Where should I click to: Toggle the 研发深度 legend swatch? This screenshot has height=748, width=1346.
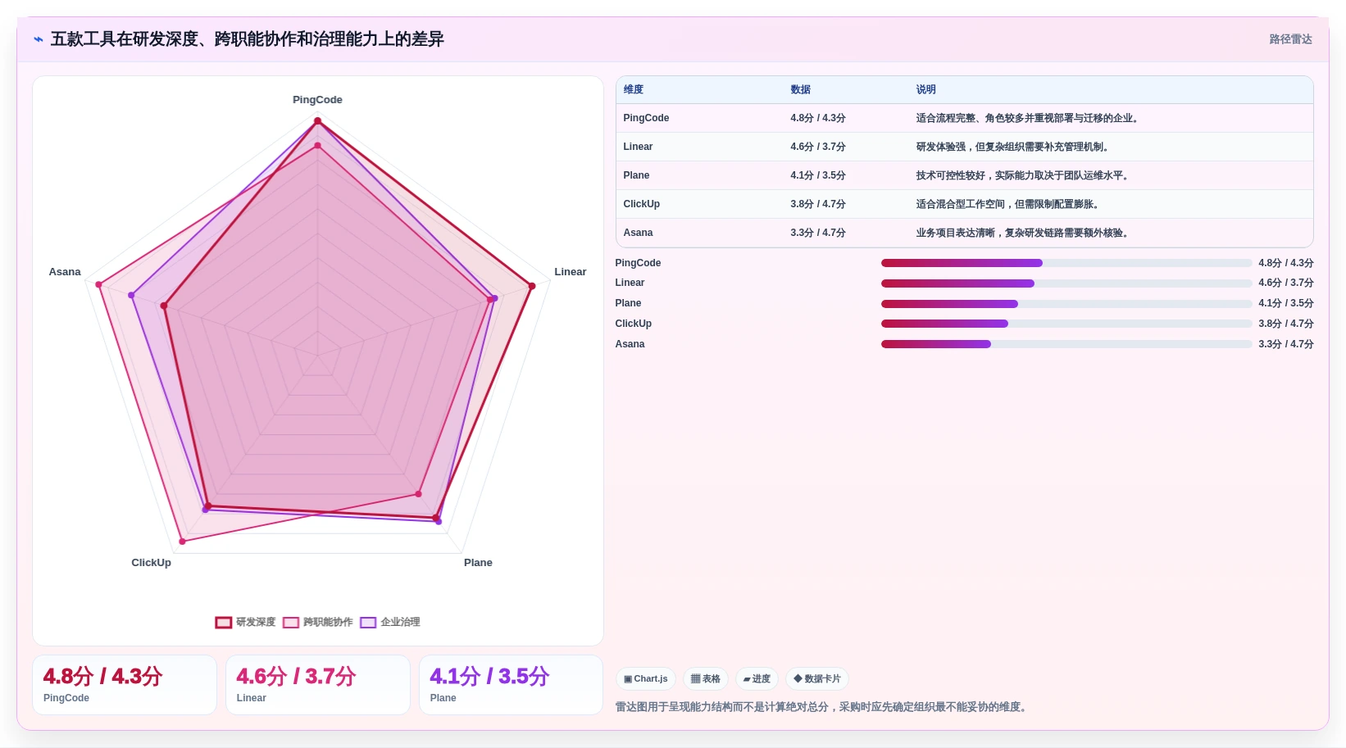click(x=224, y=623)
